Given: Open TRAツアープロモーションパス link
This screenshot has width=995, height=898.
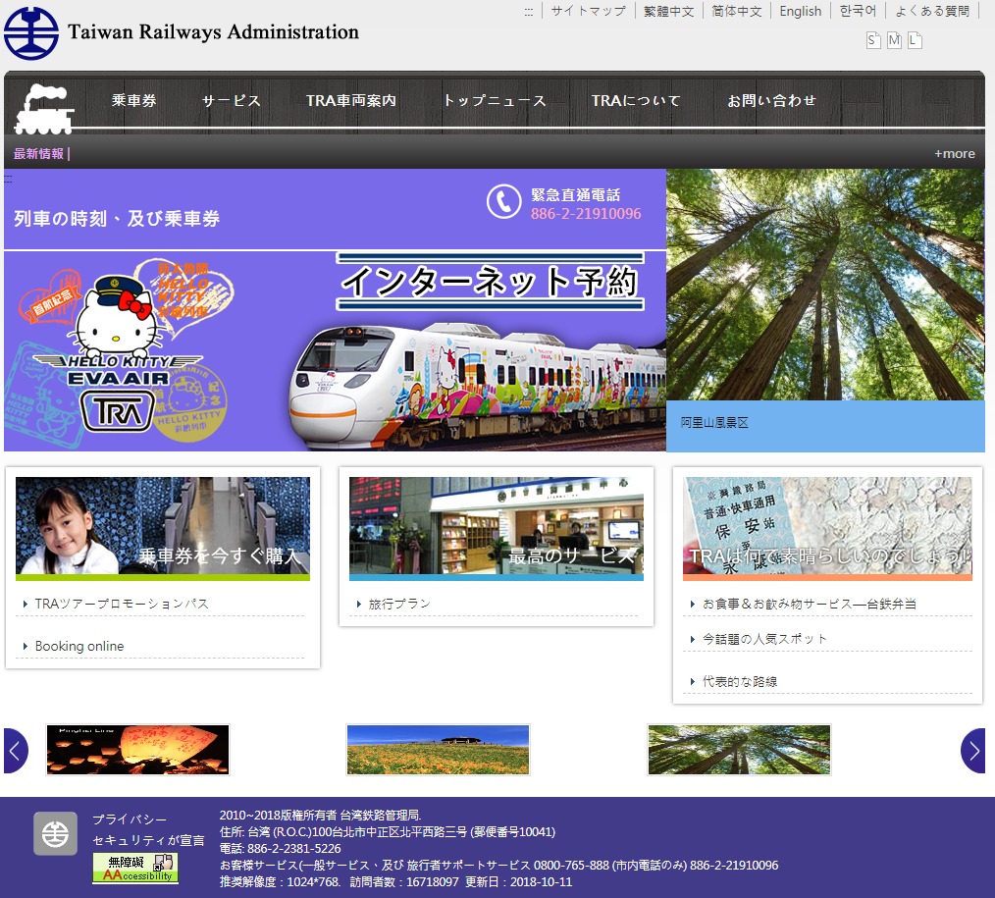Looking at the screenshot, I should [x=122, y=604].
